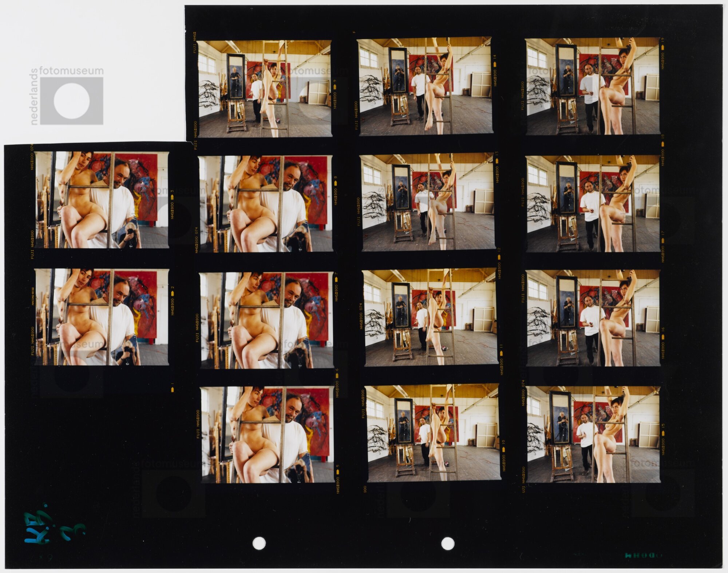Select second-row frame in rightmost column
Screen dimensions: 728x573
[593, 204]
